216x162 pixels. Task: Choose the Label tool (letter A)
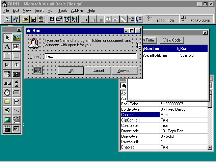point(7,47)
